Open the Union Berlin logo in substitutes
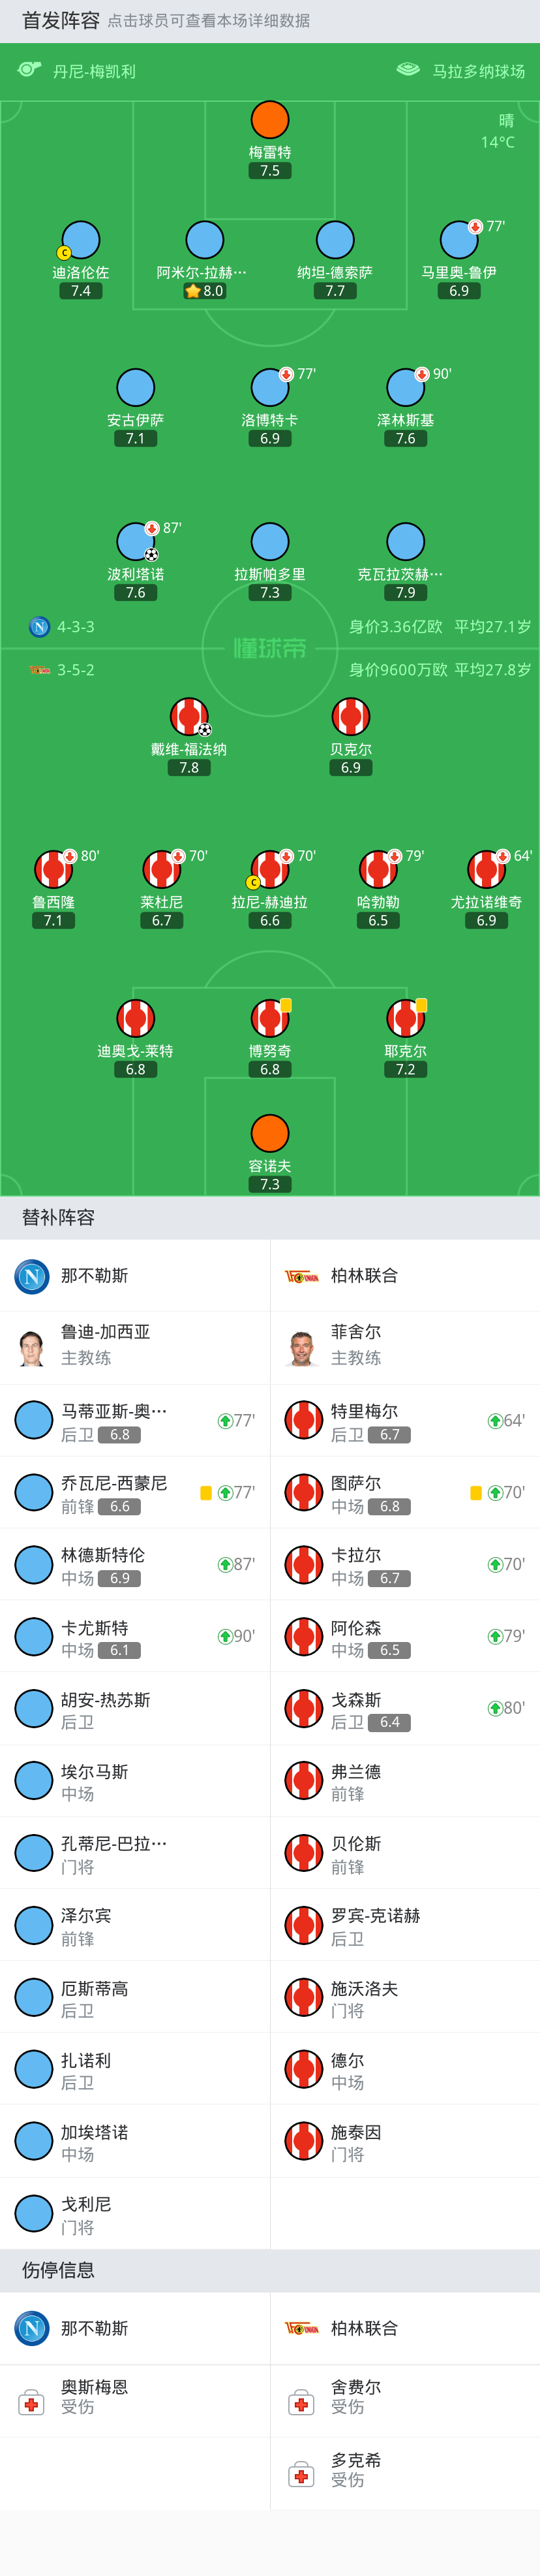 coord(301,1276)
